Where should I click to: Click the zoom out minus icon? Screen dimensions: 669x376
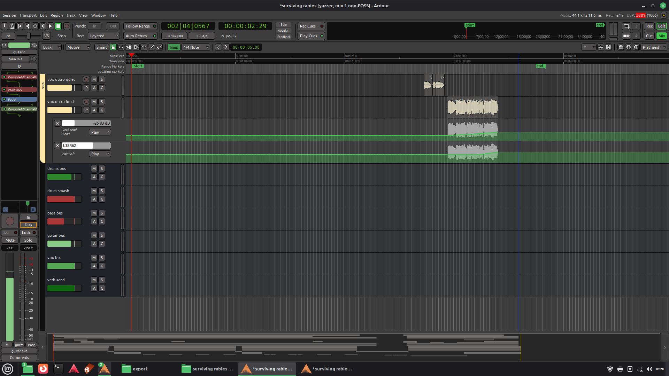tap(621, 47)
